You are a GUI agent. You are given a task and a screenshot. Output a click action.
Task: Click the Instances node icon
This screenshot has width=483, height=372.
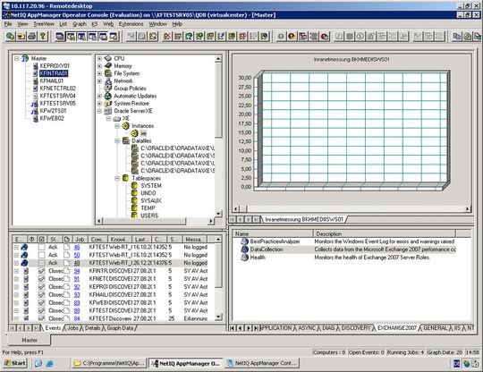pos(126,126)
